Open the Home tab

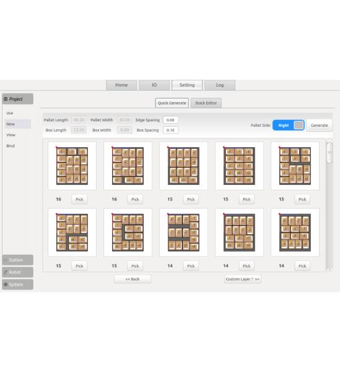(121, 85)
